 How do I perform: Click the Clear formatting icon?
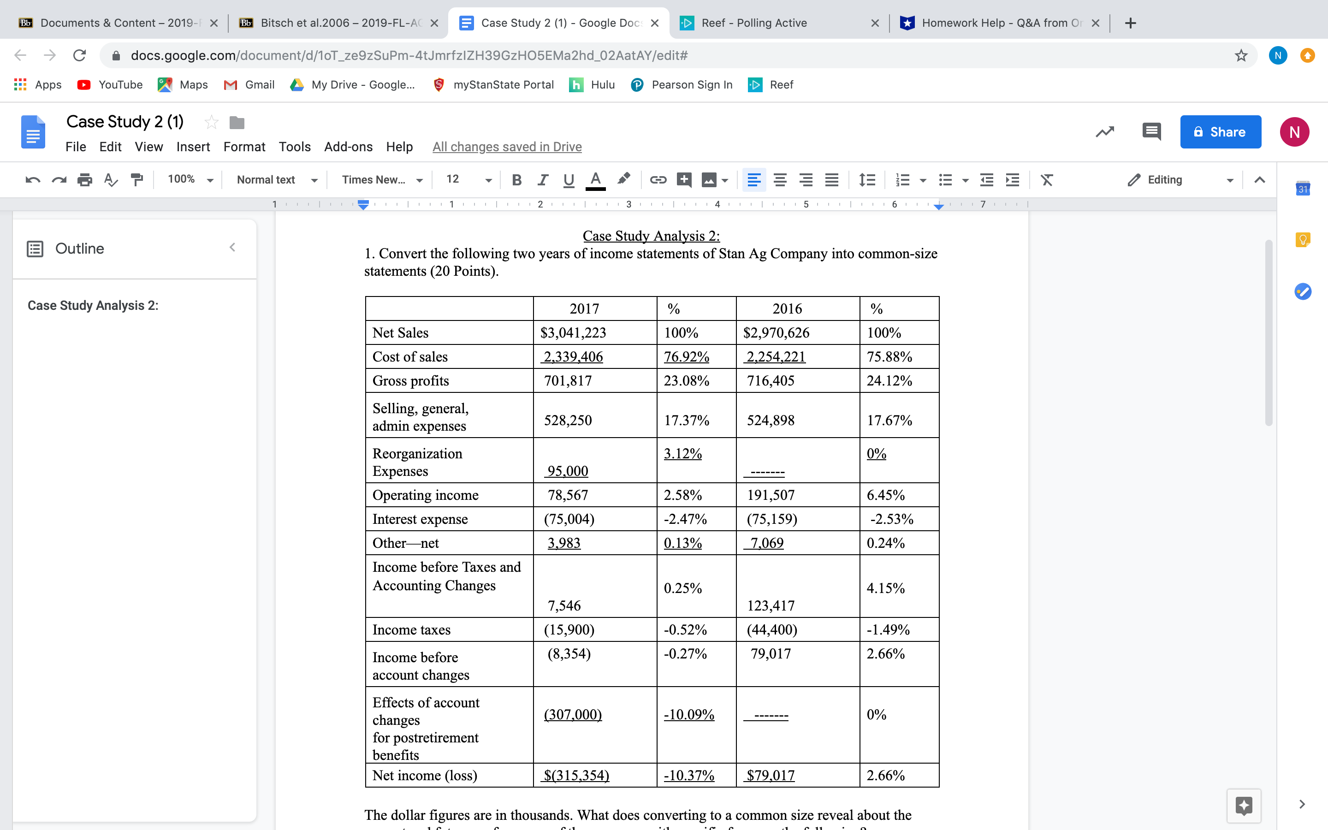click(1046, 179)
